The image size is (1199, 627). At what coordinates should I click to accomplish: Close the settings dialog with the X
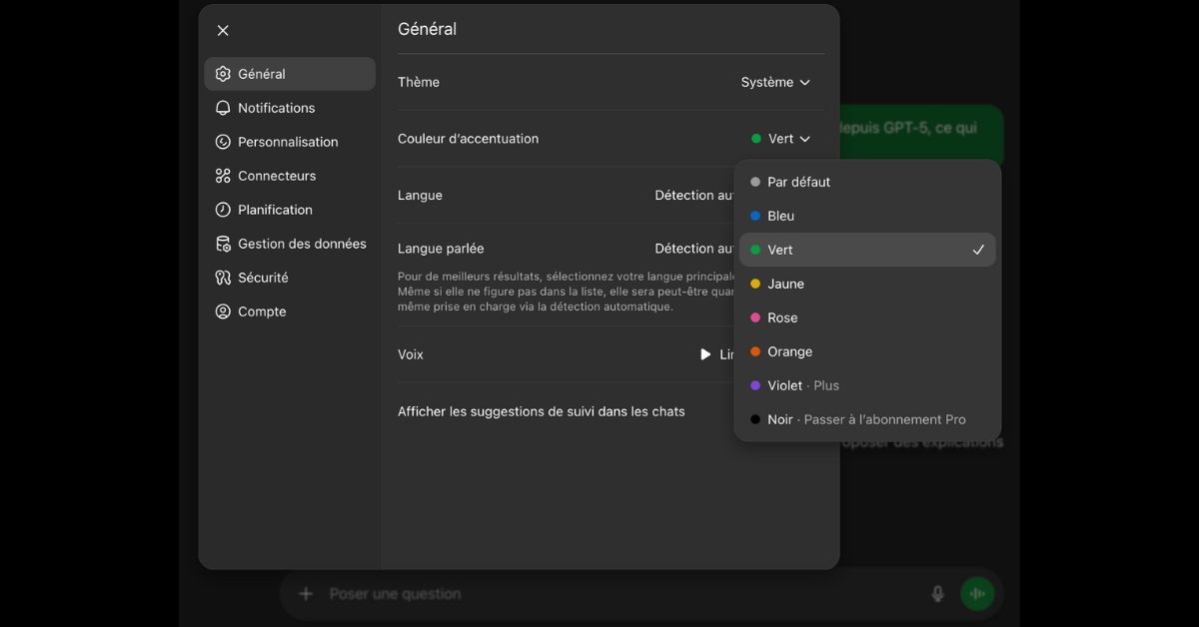click(x=223, y=31)
